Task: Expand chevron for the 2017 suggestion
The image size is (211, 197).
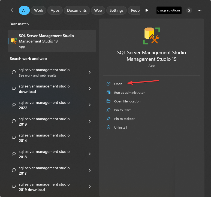Action: (x=90, y=170)
